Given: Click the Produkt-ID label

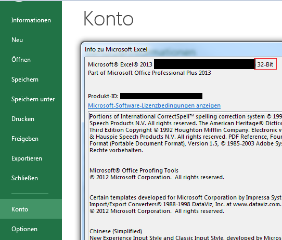Looking at the screenshot, I should (x=103, y=96).
